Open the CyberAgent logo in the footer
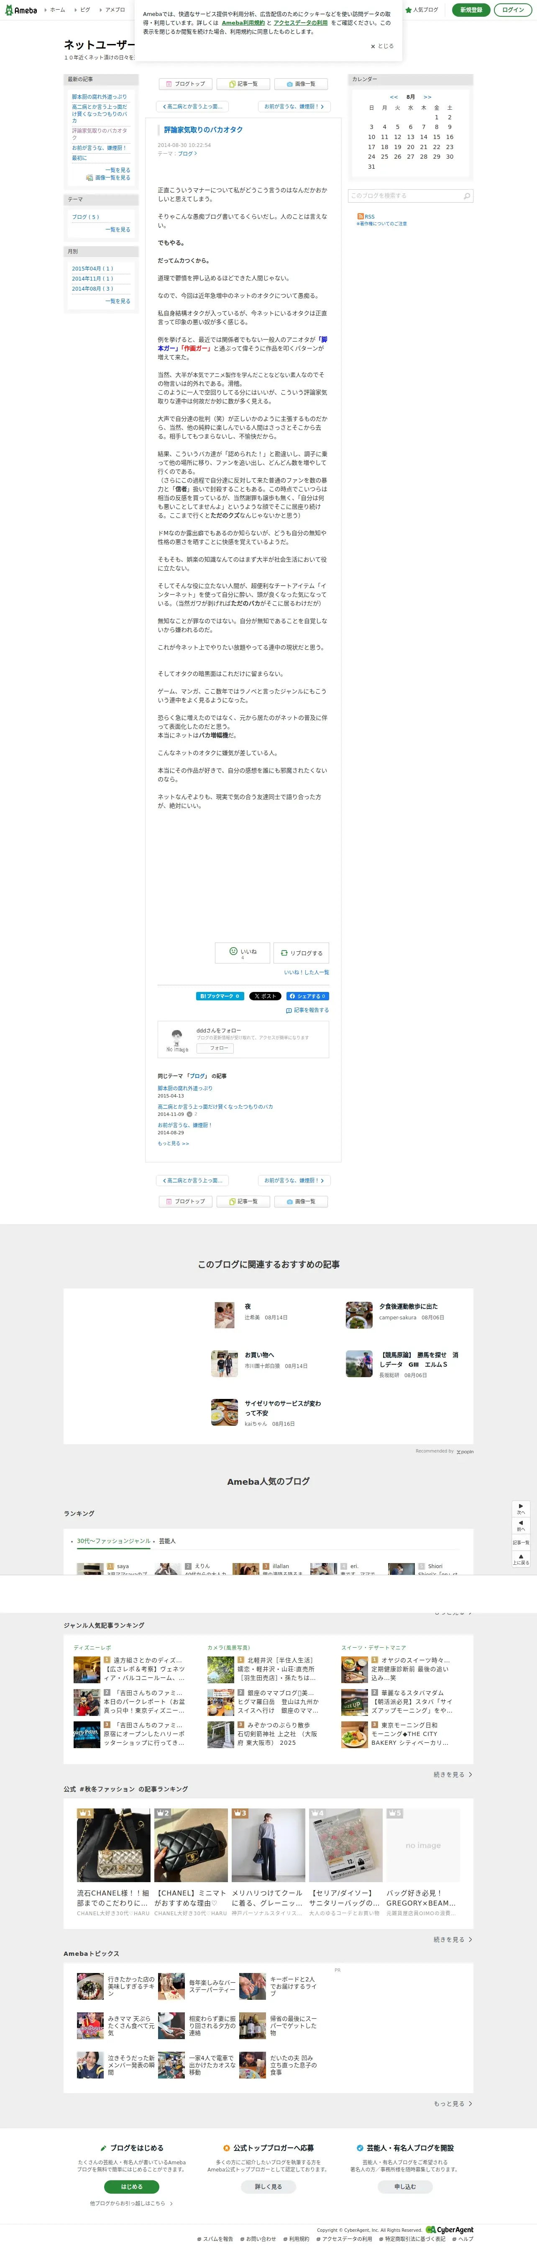Screen dimensions: 537x2246 coord(450,2229)
